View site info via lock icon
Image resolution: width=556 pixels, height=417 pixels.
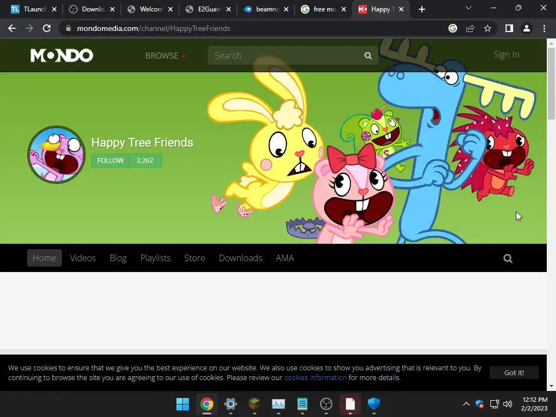(68, 28)
